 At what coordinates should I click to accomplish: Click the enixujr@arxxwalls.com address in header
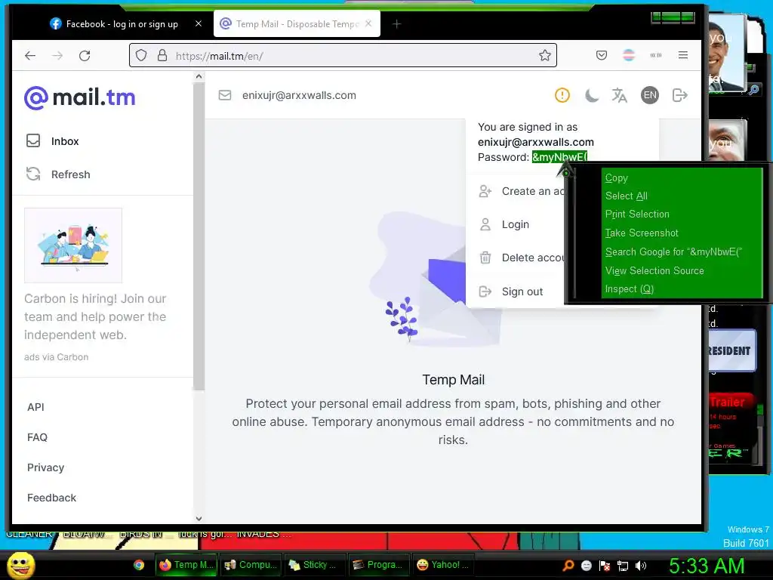coord(299,95)
